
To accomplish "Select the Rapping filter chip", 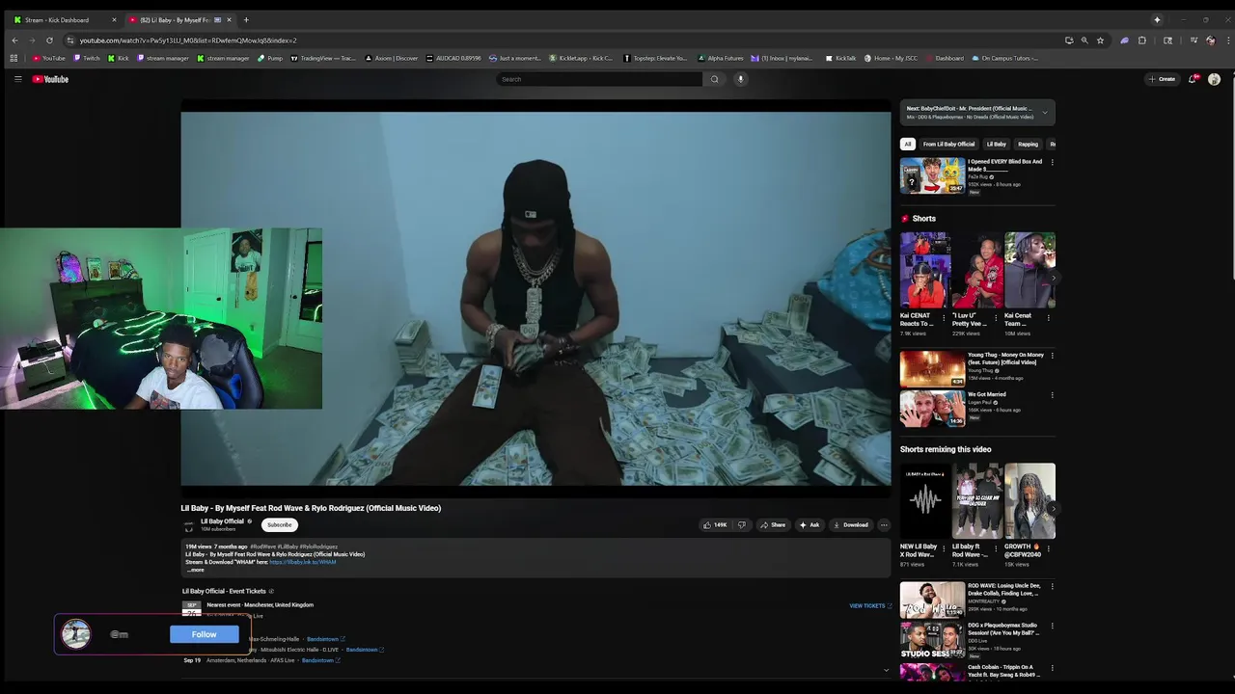I will (1028, 144).
